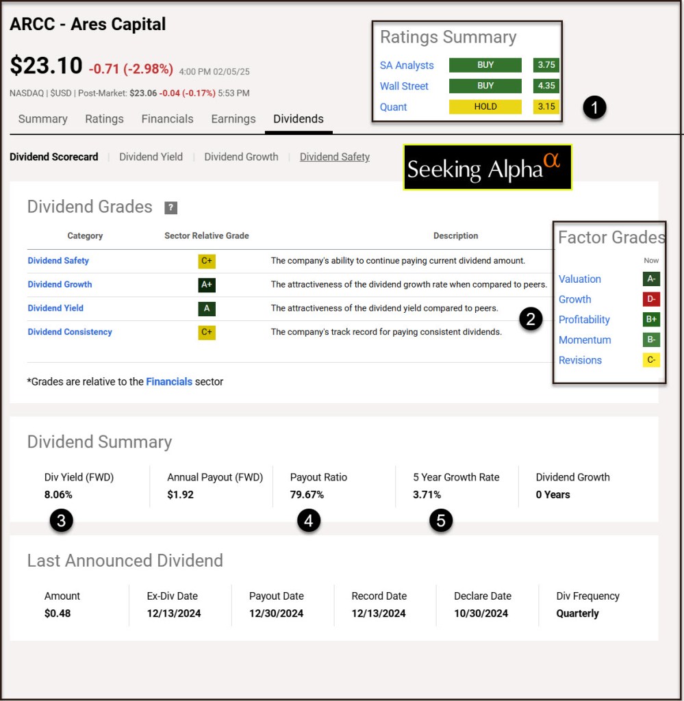Click the Dividend Consistency category link
The width and height of the screenshot is (684, 701).
pos(70,332)
